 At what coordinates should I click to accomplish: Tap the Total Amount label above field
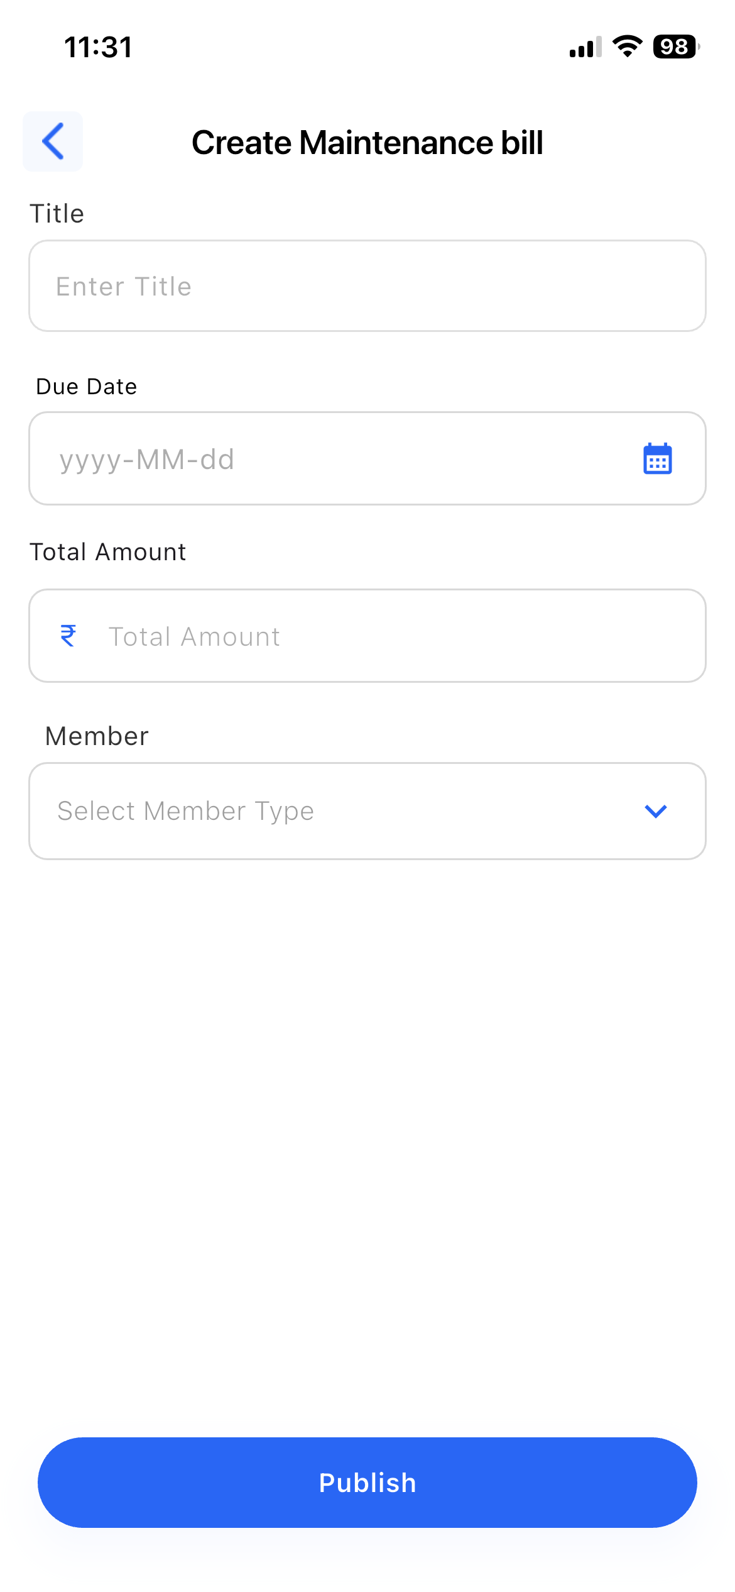tap(108, 552)
